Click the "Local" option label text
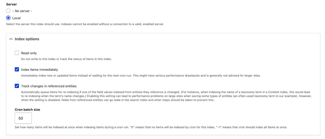 (17, 18)
